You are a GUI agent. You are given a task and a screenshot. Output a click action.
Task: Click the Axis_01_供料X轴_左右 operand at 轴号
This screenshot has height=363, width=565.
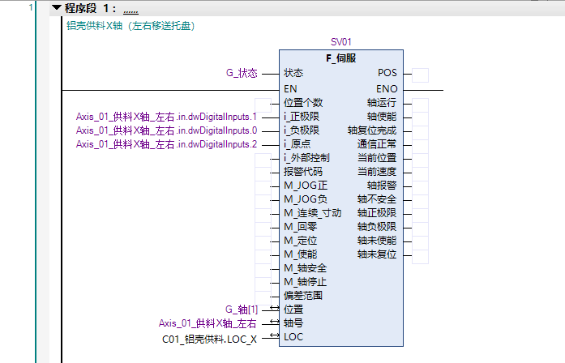click(208, 323)
